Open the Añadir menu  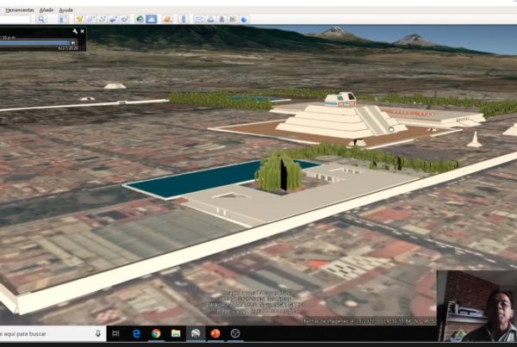(x=47, y=9)
